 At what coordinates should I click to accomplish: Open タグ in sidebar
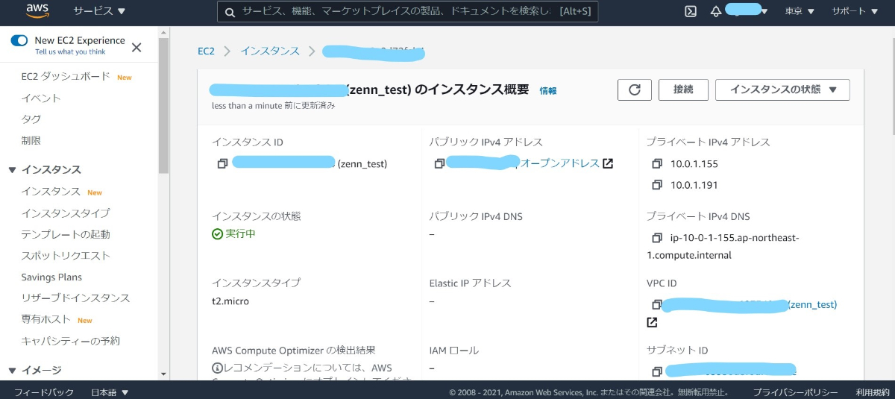click(31, 119)
